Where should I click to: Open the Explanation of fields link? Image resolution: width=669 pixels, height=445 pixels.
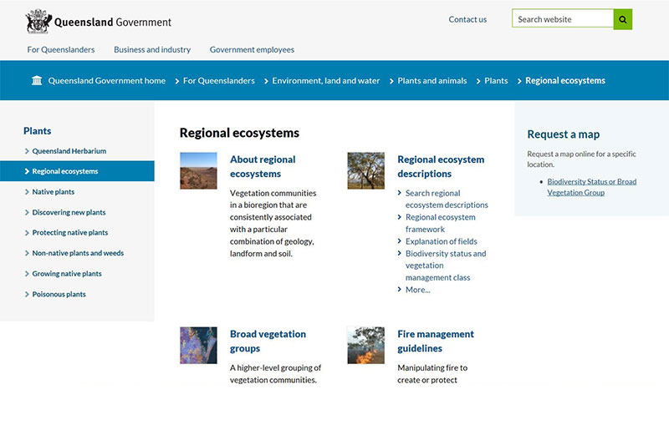coord(441,241)
